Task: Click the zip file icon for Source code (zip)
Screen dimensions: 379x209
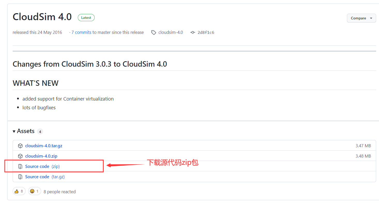Action: (x=20, y=166)
